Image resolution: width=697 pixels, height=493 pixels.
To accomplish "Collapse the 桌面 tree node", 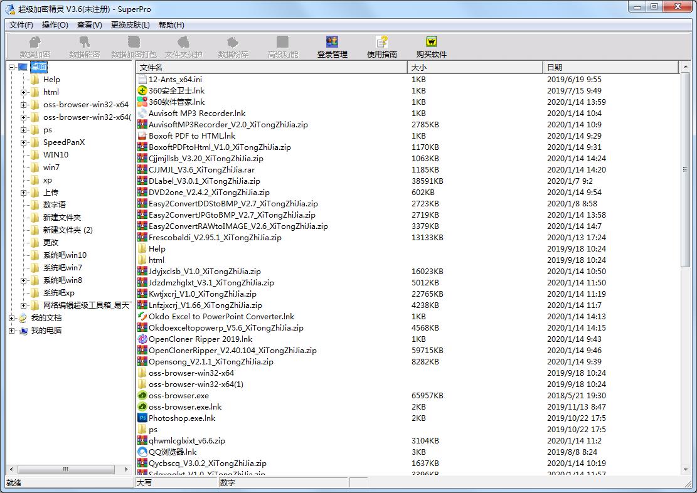I will [11, 67].
